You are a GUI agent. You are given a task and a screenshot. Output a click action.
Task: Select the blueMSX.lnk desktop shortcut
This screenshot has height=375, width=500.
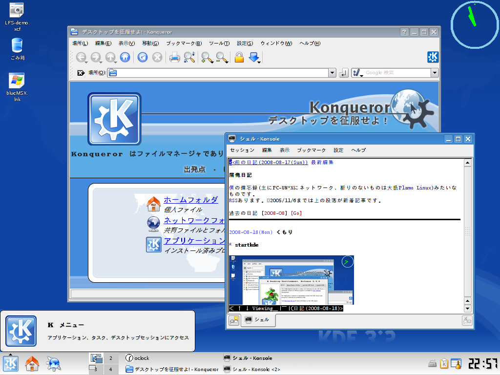(x=17, y=87)
